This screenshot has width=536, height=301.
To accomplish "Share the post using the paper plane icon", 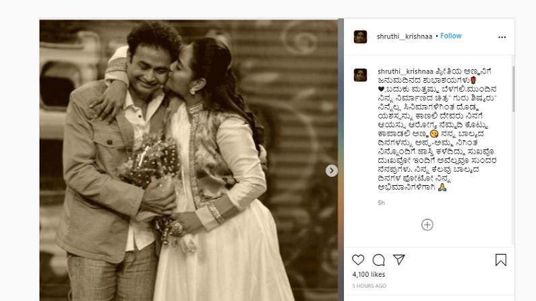I will [x=399, y=260].
